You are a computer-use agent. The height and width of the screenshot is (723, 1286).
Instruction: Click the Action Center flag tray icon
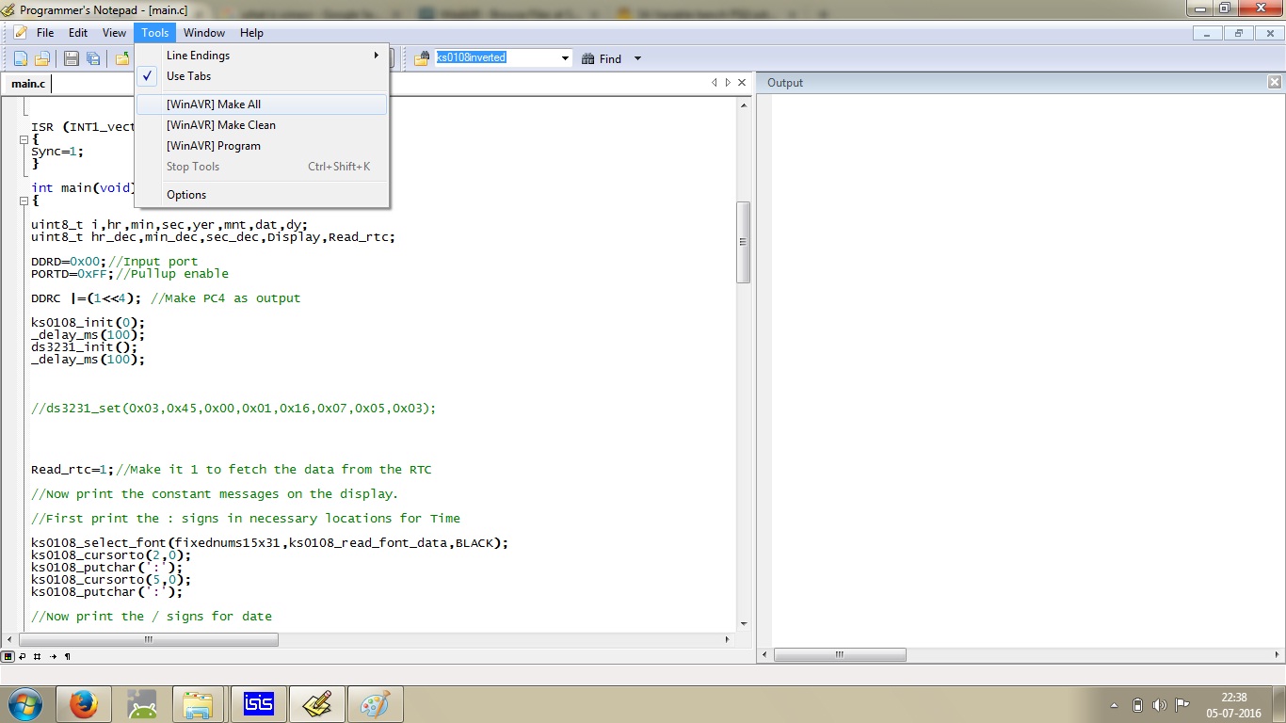point(1183,705)
